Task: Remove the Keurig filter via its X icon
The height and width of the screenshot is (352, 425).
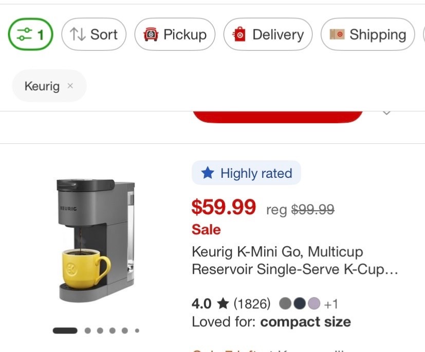Action: pos(70,86)
